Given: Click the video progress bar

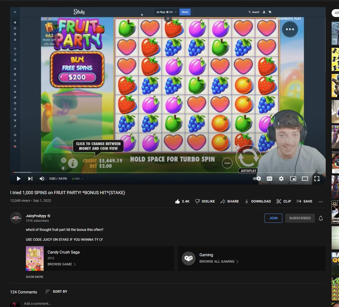Looking at the screenshot, I should 168,172.
